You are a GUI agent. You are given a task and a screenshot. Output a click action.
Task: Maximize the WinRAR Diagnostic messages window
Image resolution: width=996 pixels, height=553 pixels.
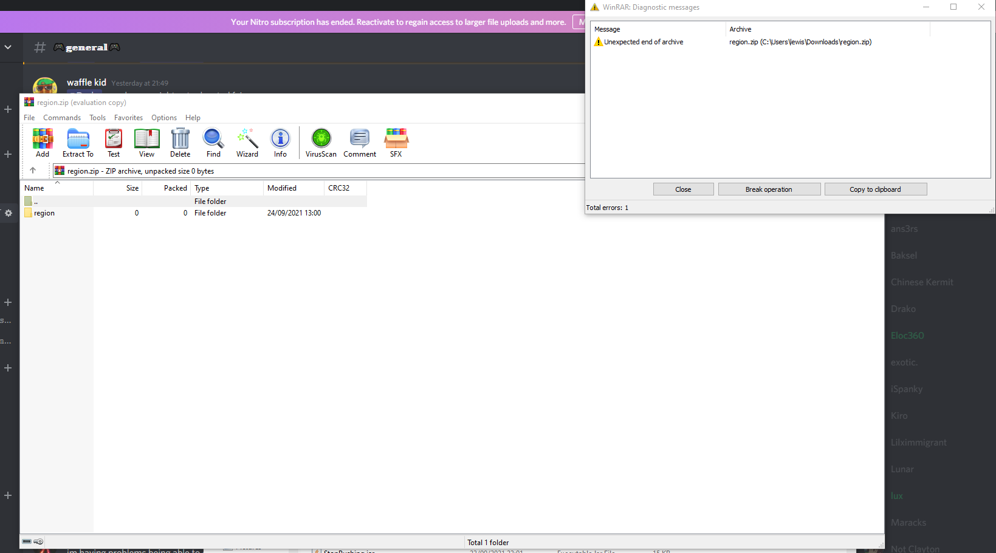pyautogui.click(x=953, y=7)
